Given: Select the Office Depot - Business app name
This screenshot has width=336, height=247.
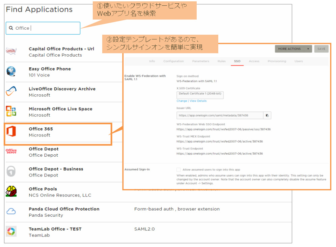Looking at the screenshot, I should coord(56,169).
